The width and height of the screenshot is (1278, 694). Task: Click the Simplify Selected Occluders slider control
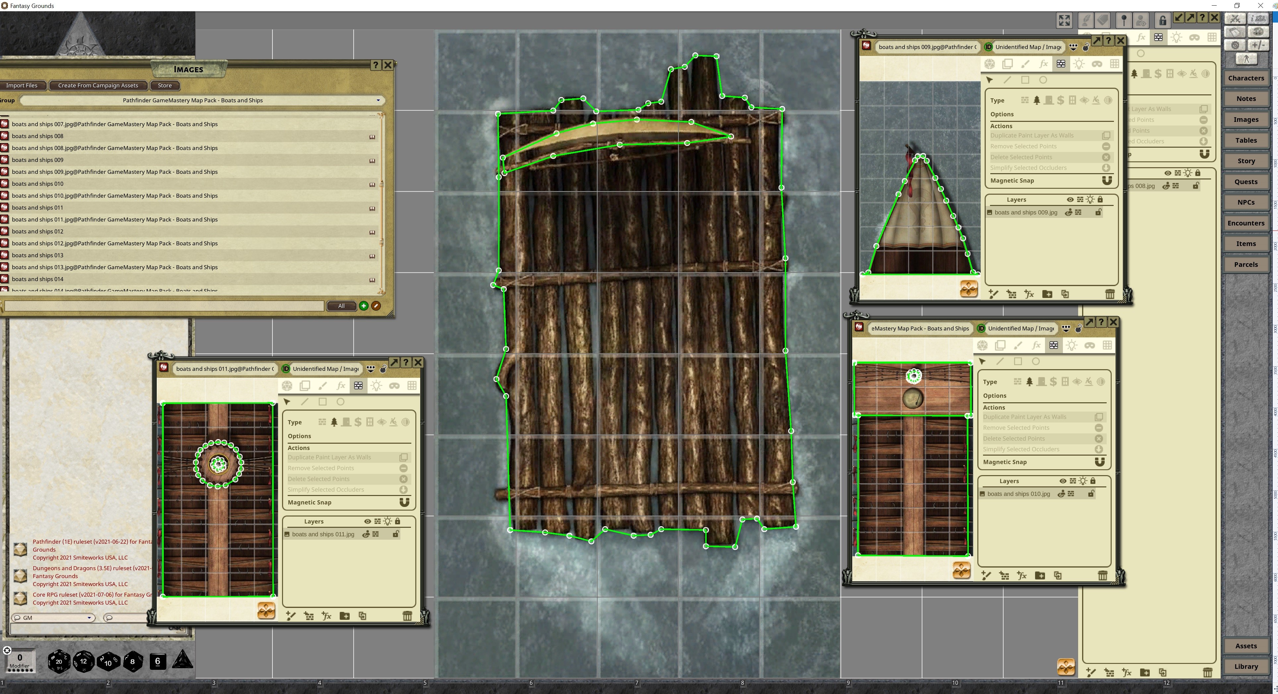tap(403, 489)
